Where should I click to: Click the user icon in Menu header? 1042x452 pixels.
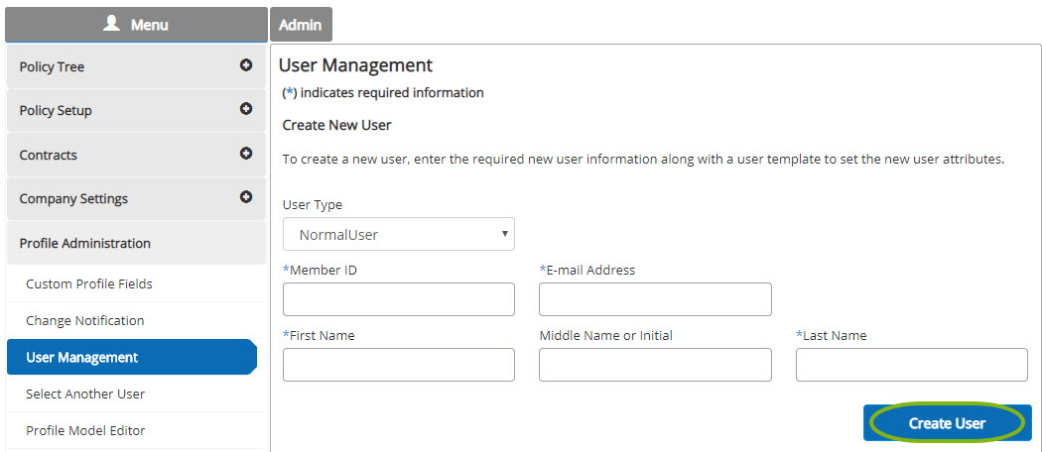coord(112,24)
